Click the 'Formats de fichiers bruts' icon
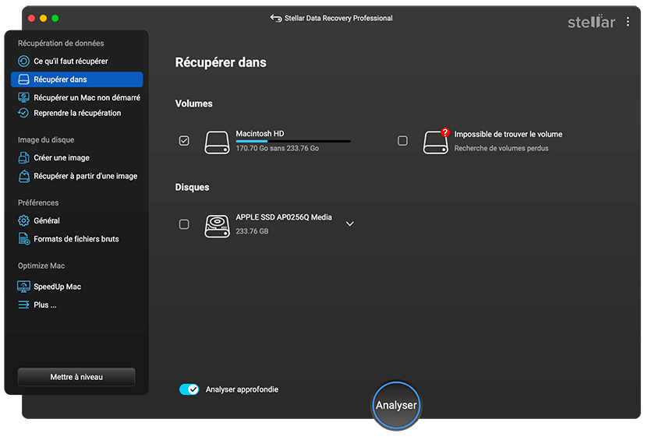Screen dimensions: 648x440 [24, 239]
